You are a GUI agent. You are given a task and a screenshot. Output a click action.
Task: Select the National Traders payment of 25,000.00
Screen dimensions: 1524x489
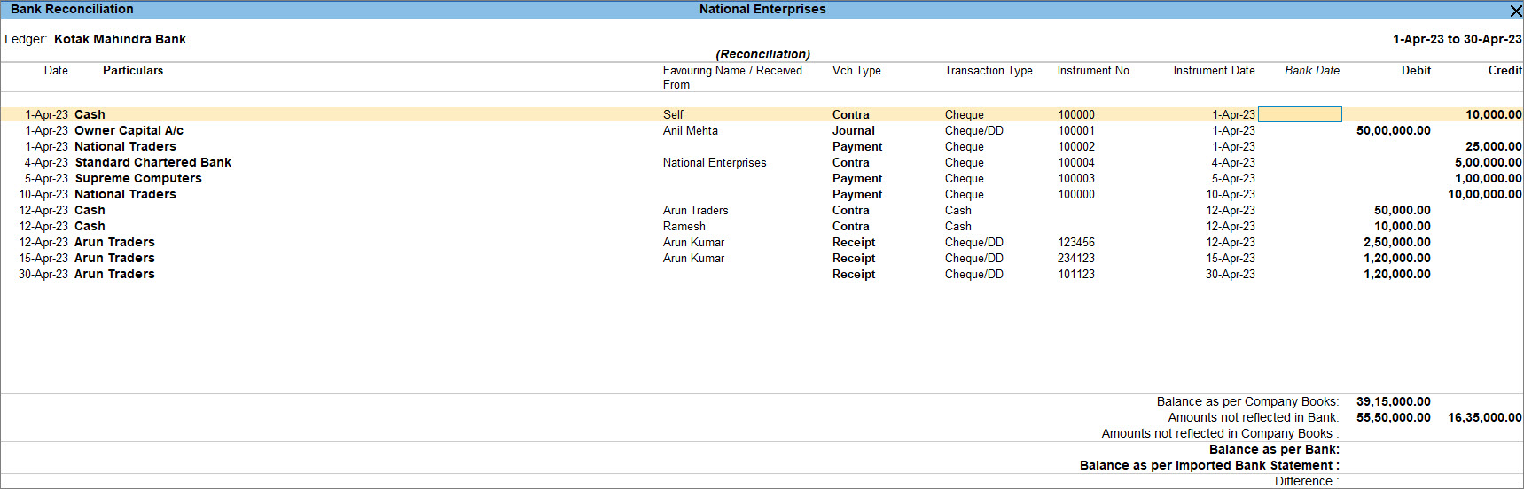point(762,146)
